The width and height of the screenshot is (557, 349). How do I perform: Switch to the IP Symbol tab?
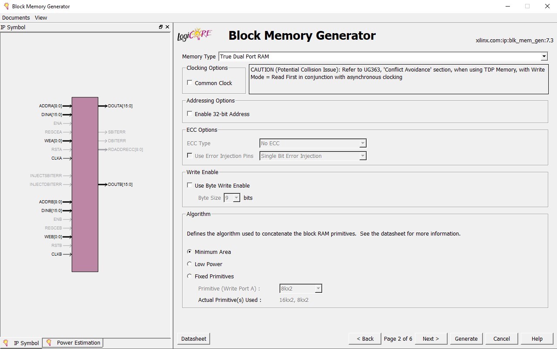21,343
